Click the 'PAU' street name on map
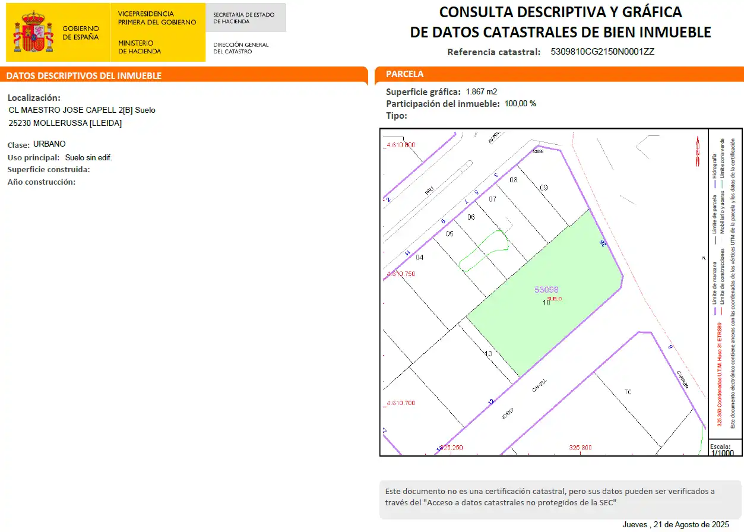The width and height of the screenshot is (744, 532). coord(430,190)
